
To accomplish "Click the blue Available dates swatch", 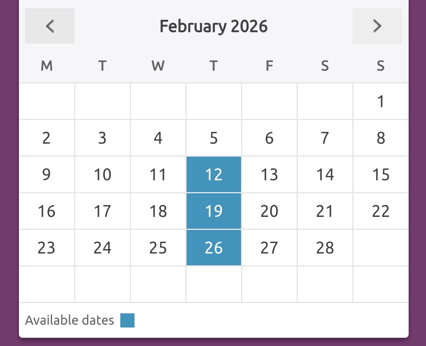I will click(x=127, y=320).
